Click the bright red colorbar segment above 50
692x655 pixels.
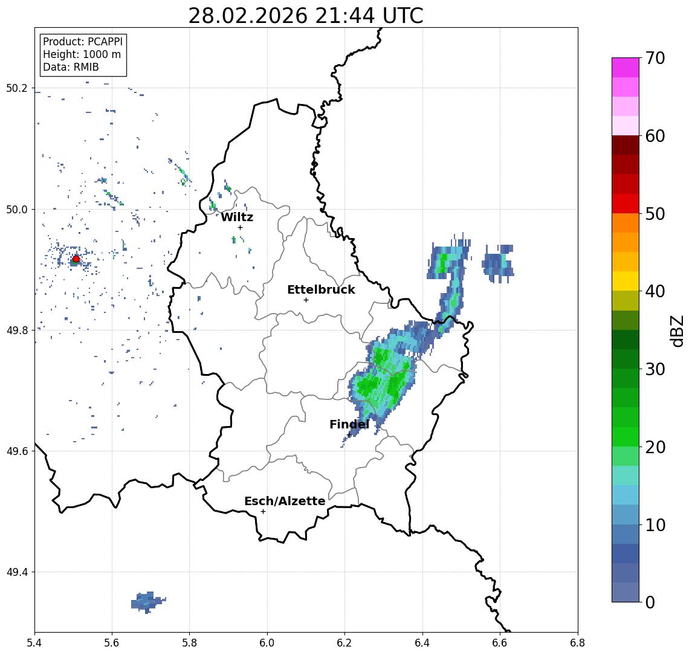pyautogui.click(x=626, y=204)
